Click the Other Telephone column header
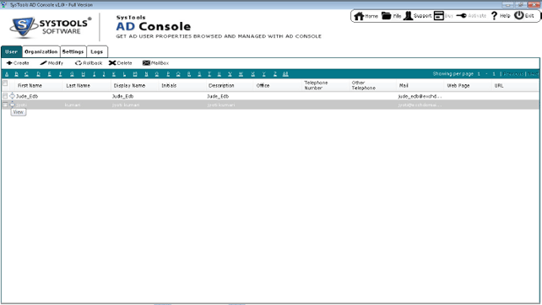This screenshot has height=305, width=542. point(364,85)
